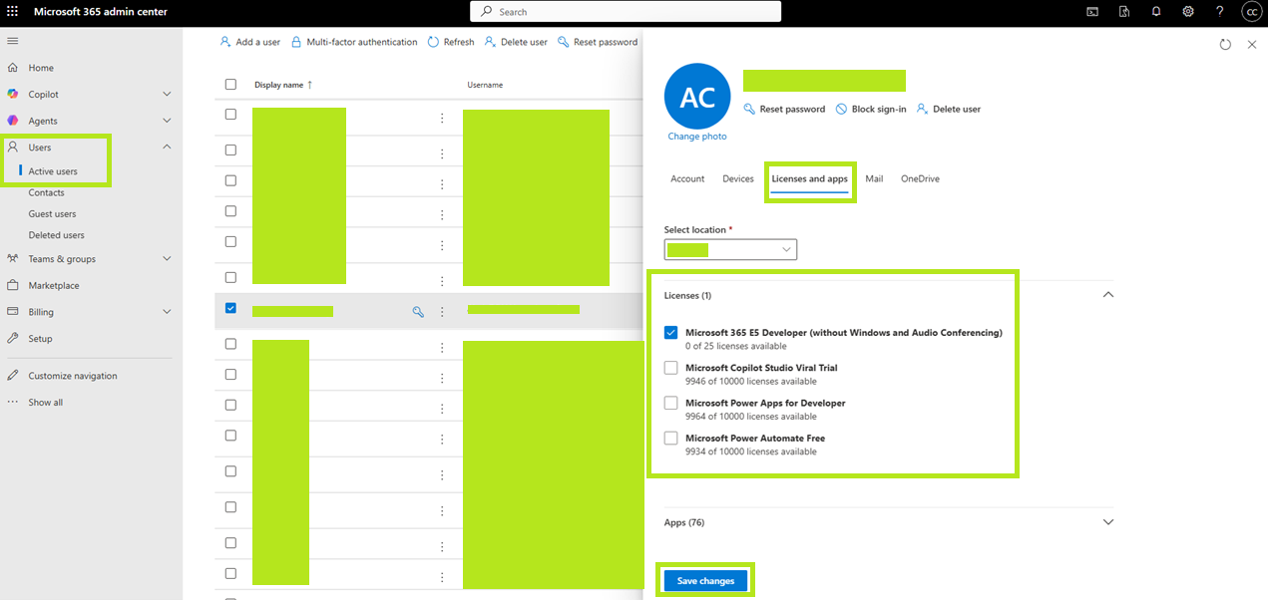Open Guest users under Users
This screenshot has width=1268, height=600.
click(x=52, y=214)
